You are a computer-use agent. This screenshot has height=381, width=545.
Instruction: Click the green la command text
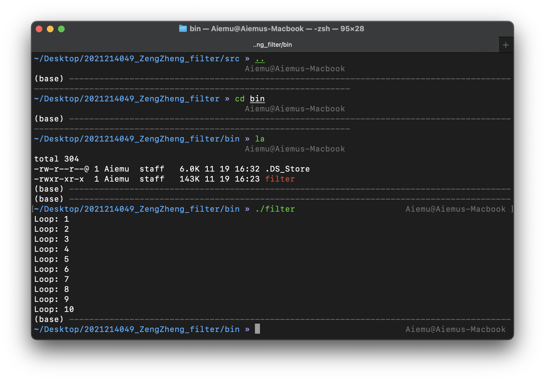(260, 139)
